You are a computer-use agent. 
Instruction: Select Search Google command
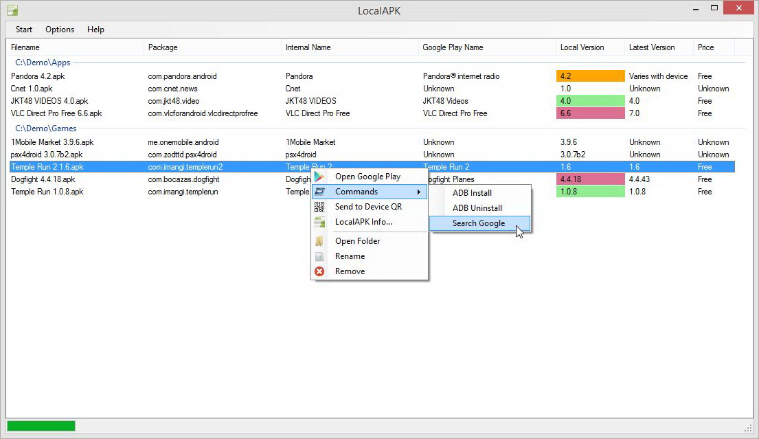[479, 223]
